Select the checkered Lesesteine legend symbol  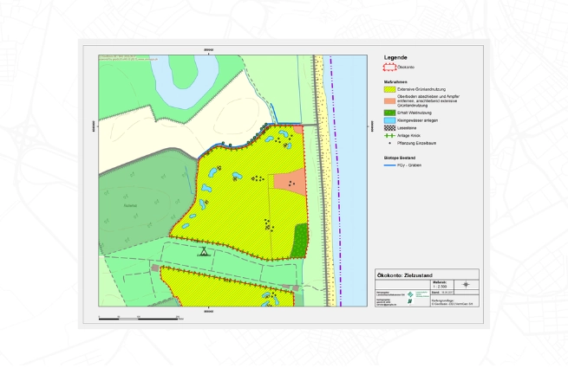(388, 127)
